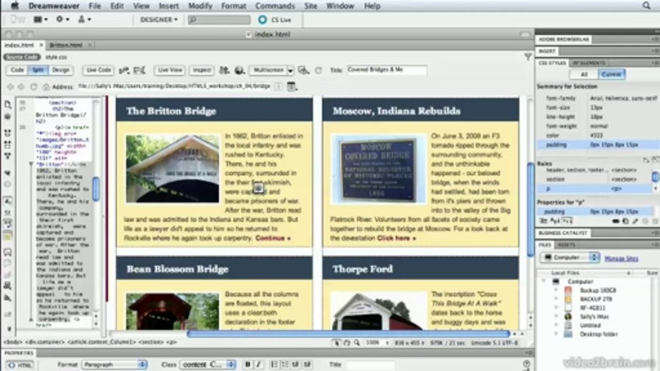
Task: Open the Class dropdown in Properties
Action: click(208, 364)
